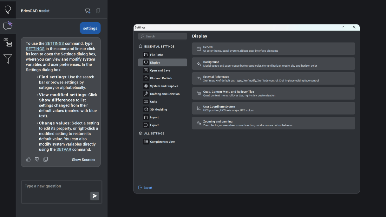Open the Units settings category
This screenshot has width=386, height=217.
[x=162, y=102]
